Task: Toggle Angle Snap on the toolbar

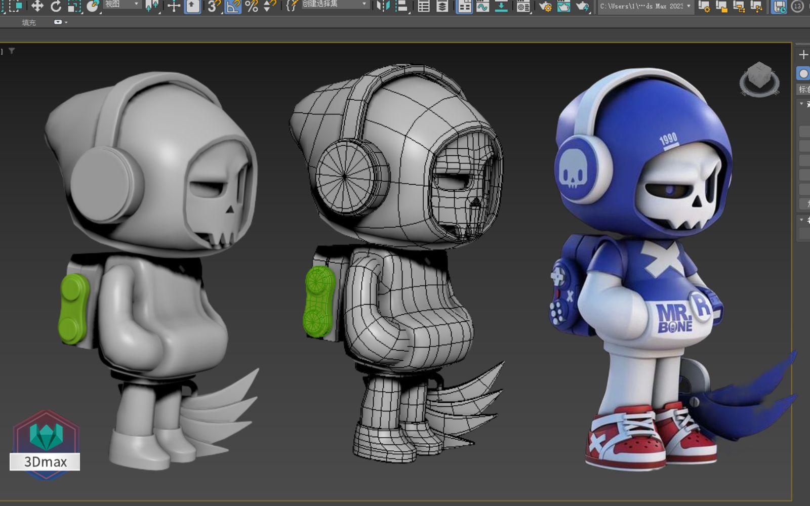Action: (233, 6)
